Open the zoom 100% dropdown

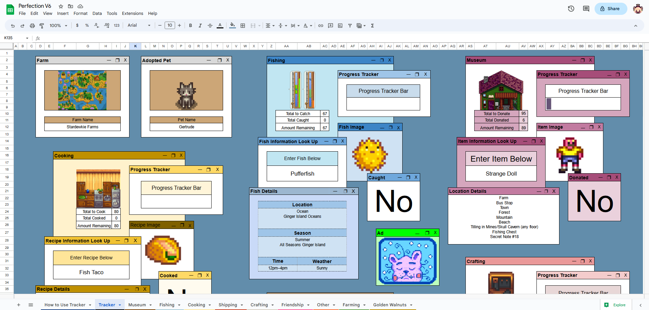coord(58,26)
